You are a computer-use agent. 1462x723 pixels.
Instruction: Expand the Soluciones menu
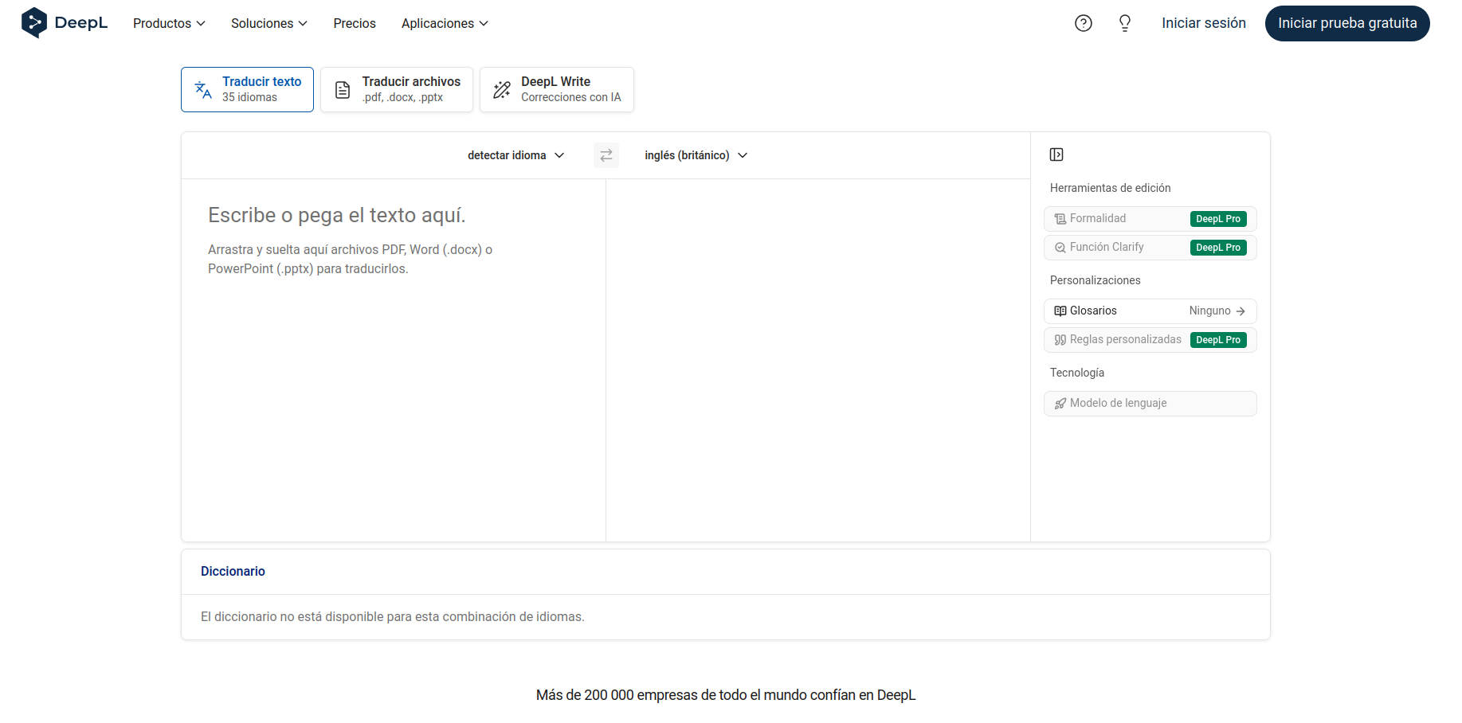tap(268, 24)
